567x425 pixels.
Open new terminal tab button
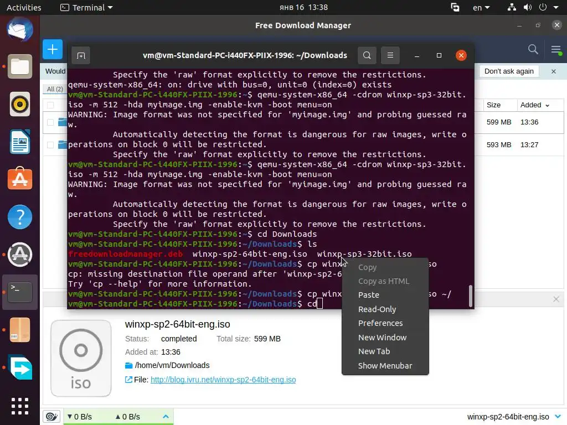[x=81, y=55]
